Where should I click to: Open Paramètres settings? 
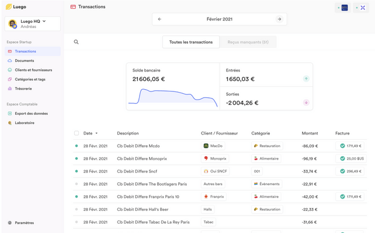[x=24, y=223]
